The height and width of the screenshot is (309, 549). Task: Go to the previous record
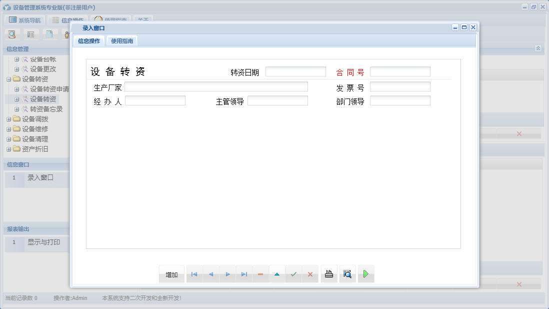pyautogui.click(x=211, y=274)
